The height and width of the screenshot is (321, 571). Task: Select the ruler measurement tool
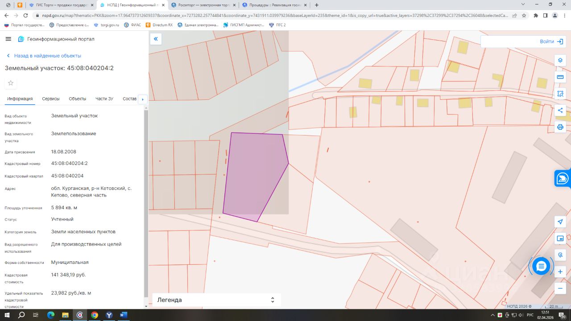pyautogui.click(x=560, y=77)
